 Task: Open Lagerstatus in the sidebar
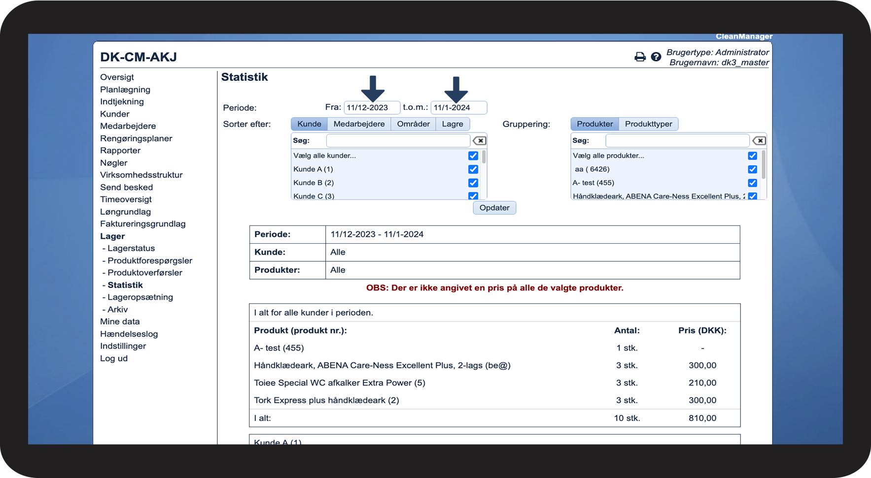coord(131,249)
